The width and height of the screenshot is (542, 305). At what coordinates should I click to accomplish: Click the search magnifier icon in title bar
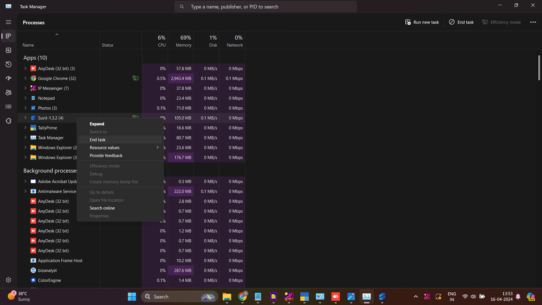pos(182,6)
